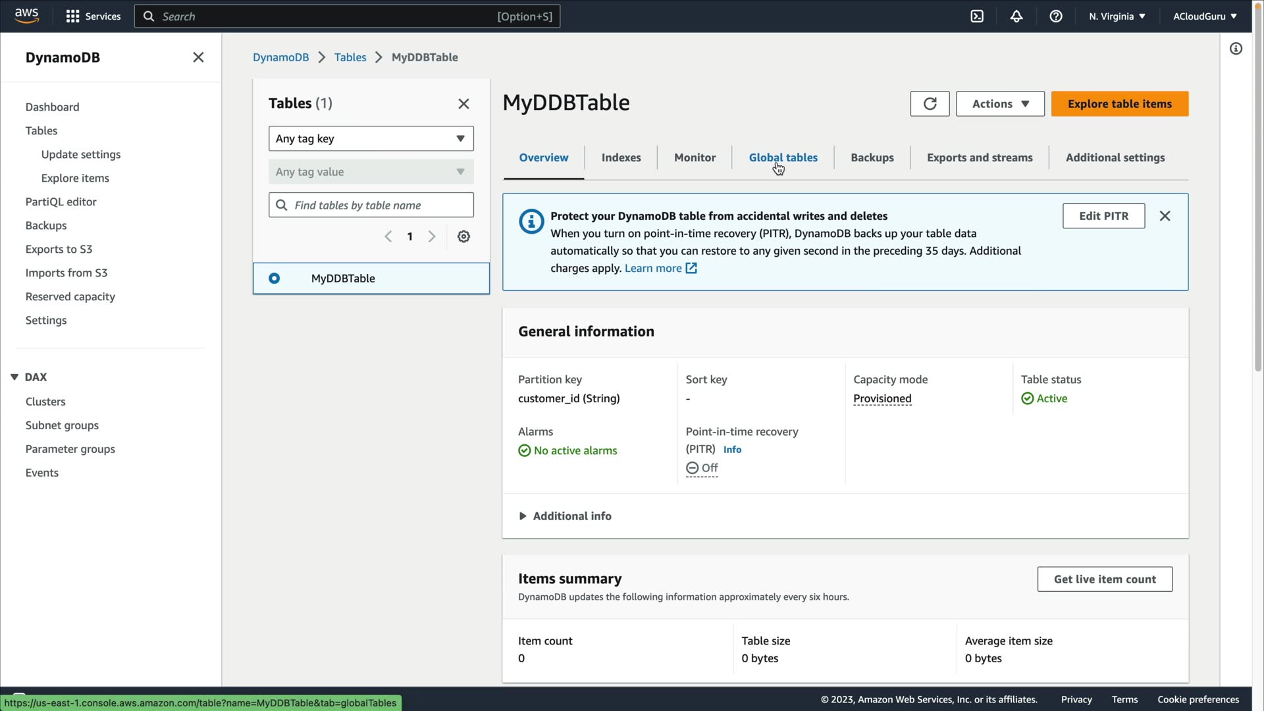Click the help question mark icon
The image size is (1264, 711).
click(x=1056, y=16)
